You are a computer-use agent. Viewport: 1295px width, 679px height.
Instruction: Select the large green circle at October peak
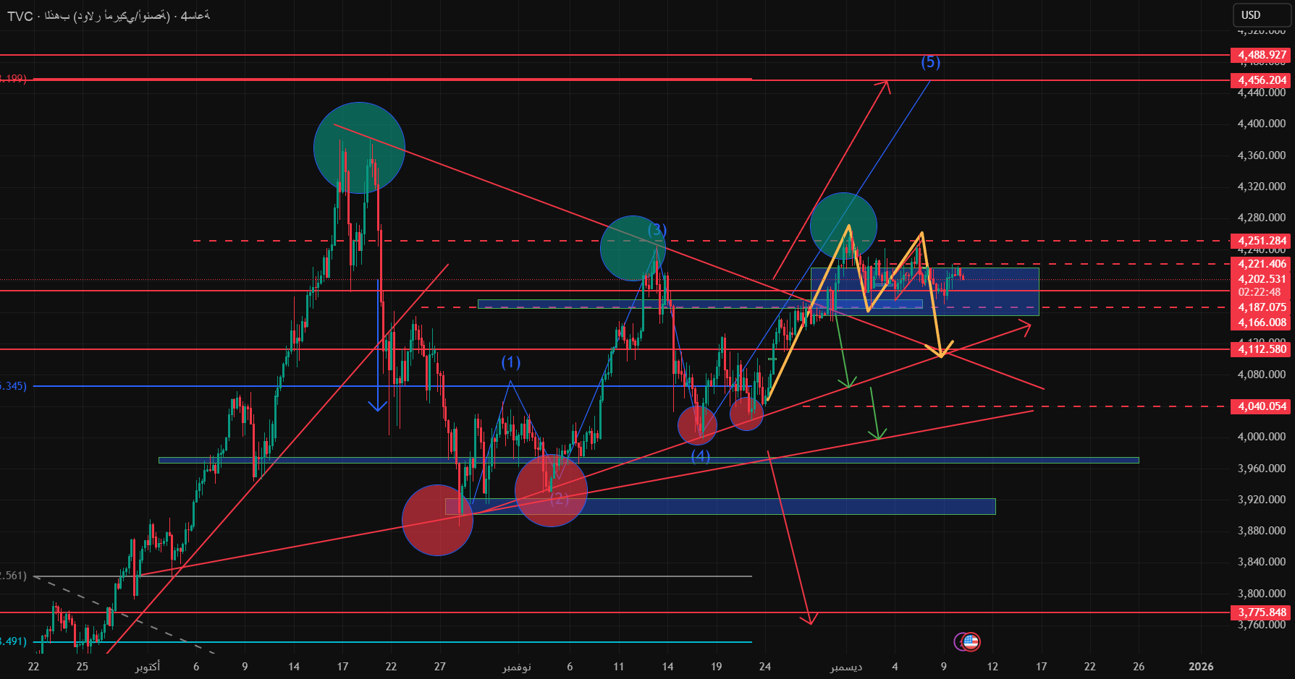[359, 148]
